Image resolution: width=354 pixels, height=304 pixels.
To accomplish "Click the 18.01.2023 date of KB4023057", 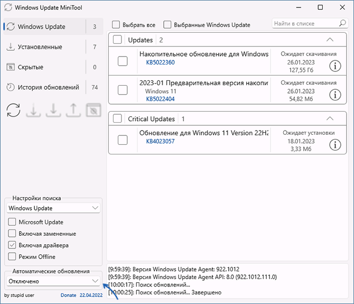I will pyautogui.click(x=301, y=141).
